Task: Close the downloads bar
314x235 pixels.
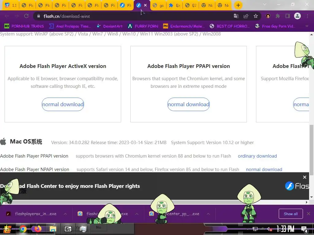Action: [x=308, y=214]
